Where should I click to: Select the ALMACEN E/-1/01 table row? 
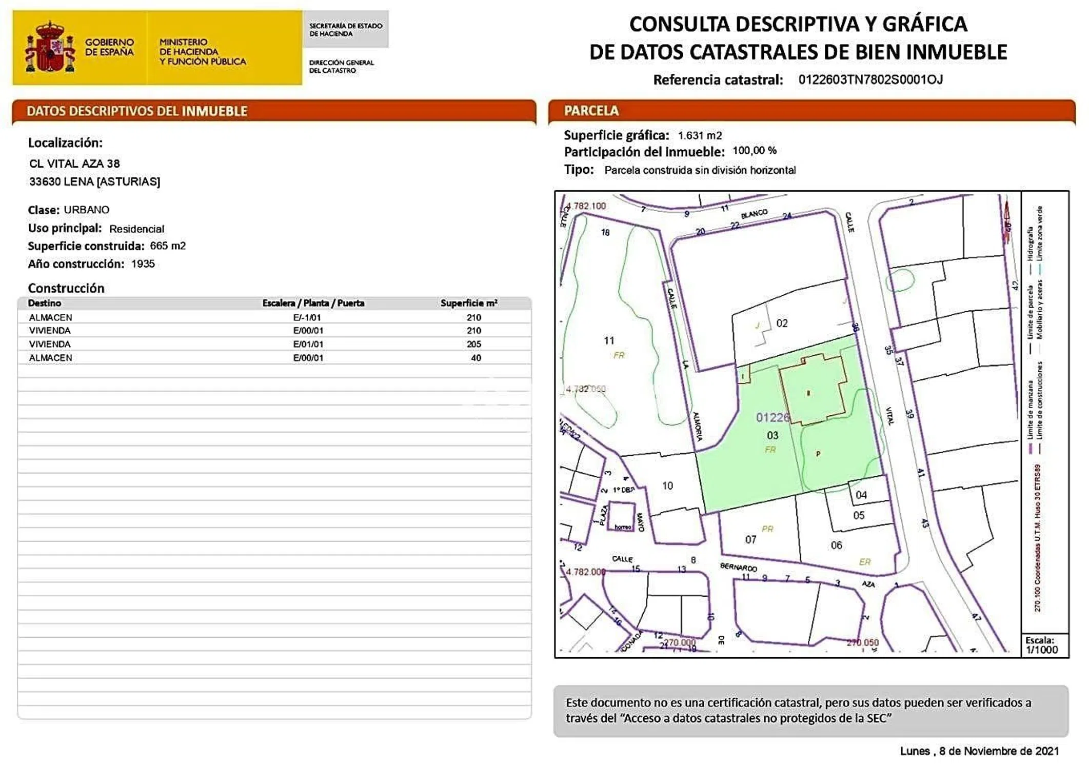(274, 317)
